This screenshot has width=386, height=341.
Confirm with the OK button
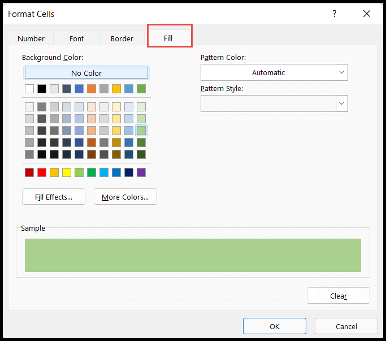[274, 326]
